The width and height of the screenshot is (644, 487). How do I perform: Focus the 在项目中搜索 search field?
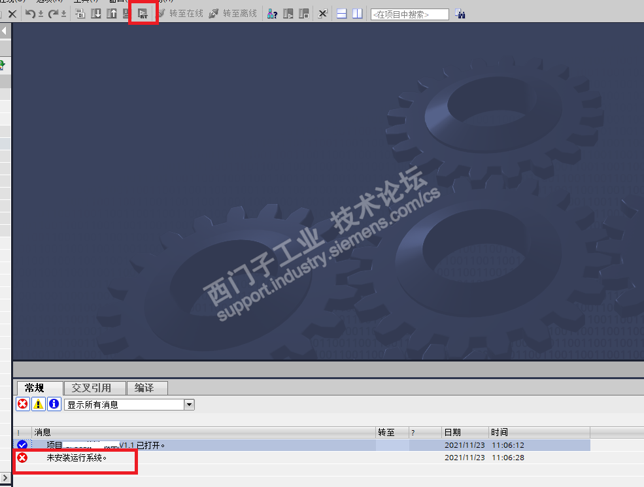pos(409,14)
